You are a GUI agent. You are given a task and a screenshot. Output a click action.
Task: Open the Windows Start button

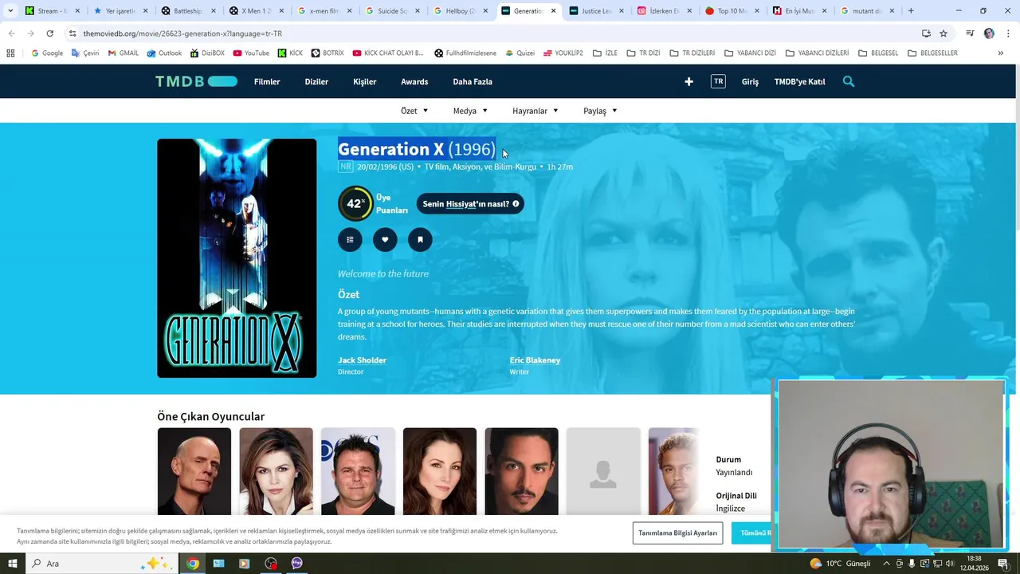(x=12, y=564)
